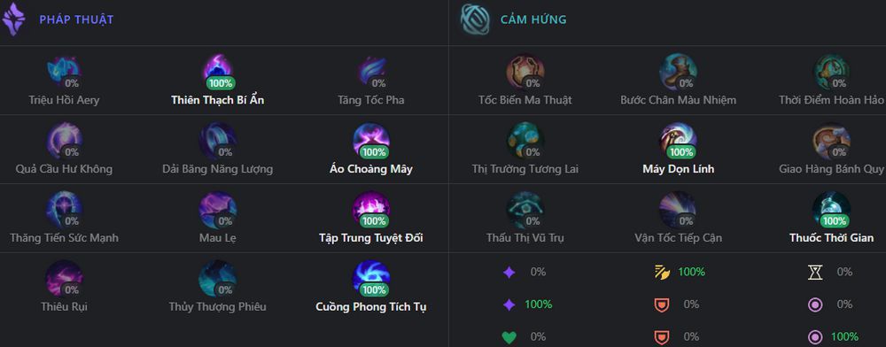Image resolution: width=886 pixels, height=347 pixels.
Task: Click the Thuốc Thời Gian rune icon
Action: (x=832, y=209)
